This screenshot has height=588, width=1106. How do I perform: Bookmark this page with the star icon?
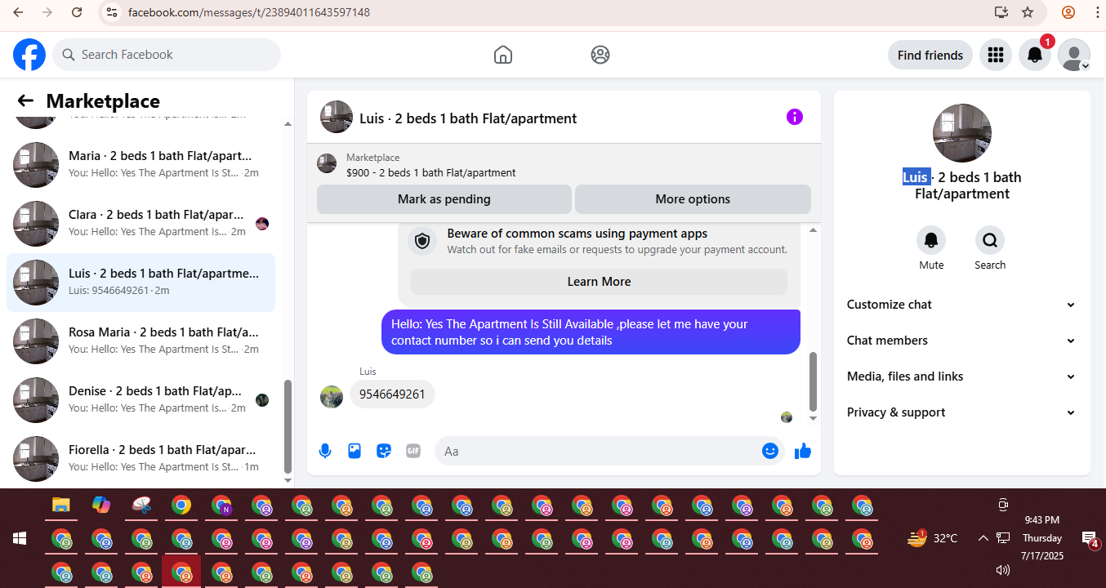1028,12
